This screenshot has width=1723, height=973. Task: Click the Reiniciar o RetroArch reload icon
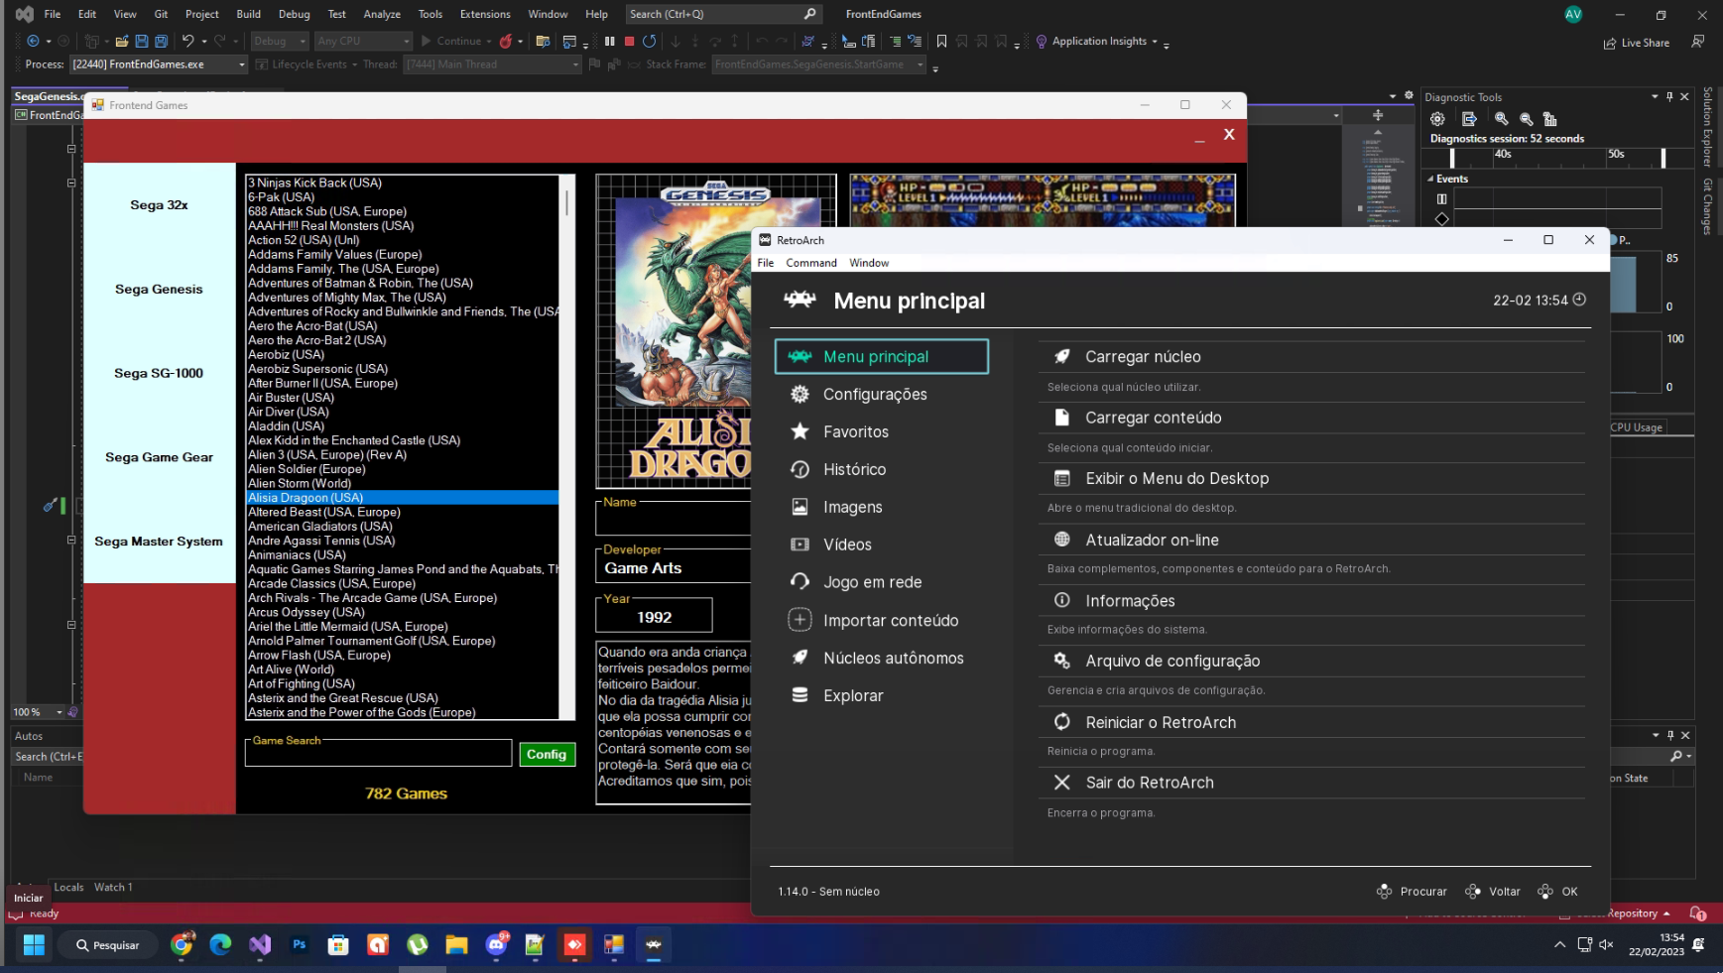(1061, 722)
